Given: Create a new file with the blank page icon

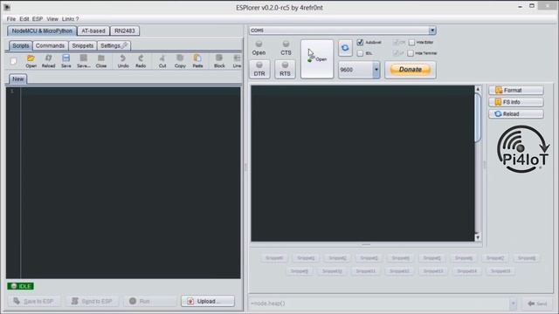Looking at the screenshot, I should pos(14,61).
